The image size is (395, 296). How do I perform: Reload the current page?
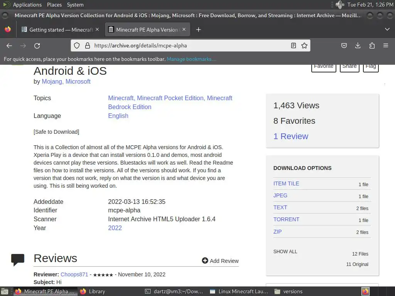[x=37, y=45]
